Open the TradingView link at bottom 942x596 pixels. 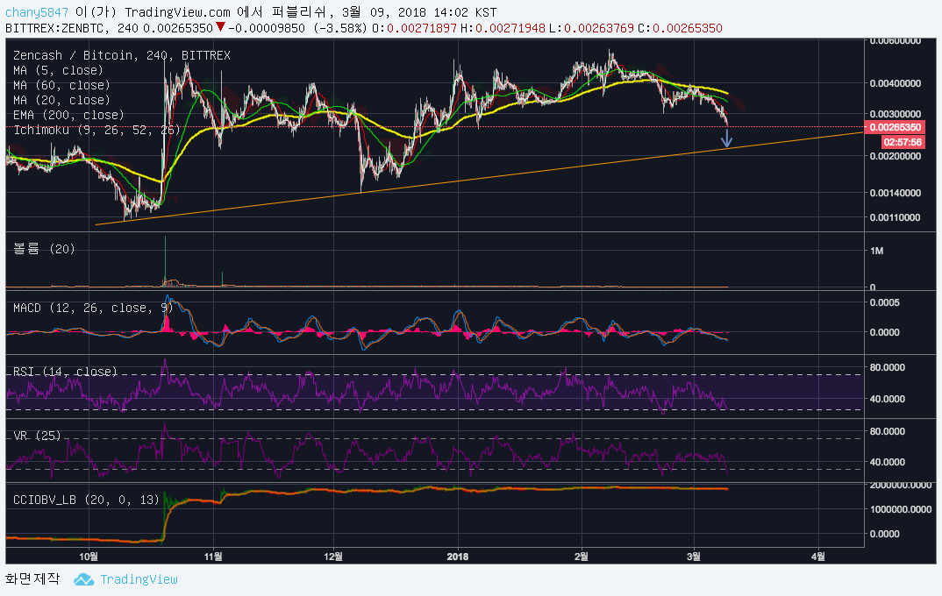139,579
